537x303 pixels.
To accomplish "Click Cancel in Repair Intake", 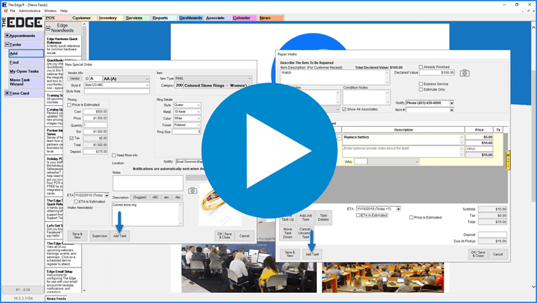I will pyautogui.click(x=498, y=254).
